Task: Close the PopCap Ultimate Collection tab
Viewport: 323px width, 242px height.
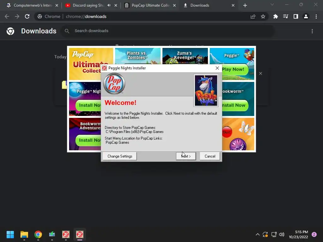Action: [x=174, y=5]
